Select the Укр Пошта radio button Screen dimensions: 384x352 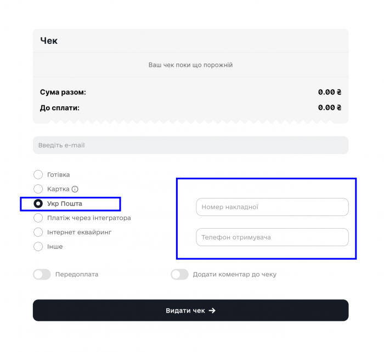(38, 204)
